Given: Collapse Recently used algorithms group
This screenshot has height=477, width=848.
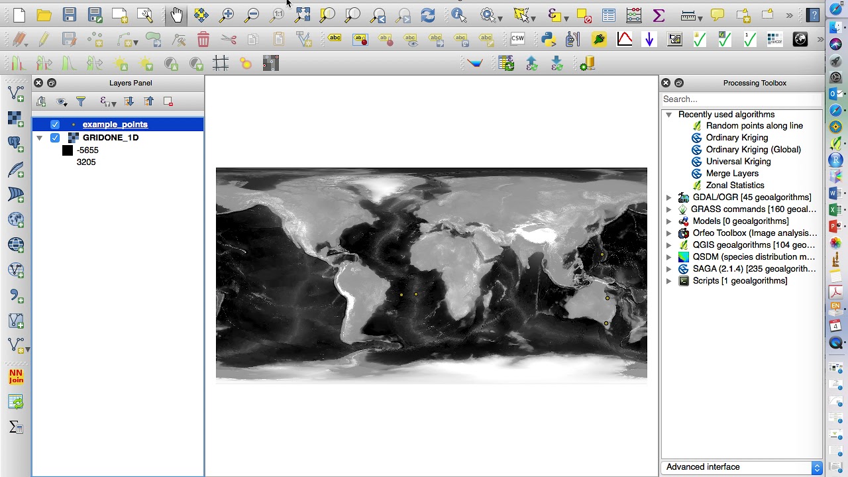Looking at the screenshot, I should click(x=669, y=115).
